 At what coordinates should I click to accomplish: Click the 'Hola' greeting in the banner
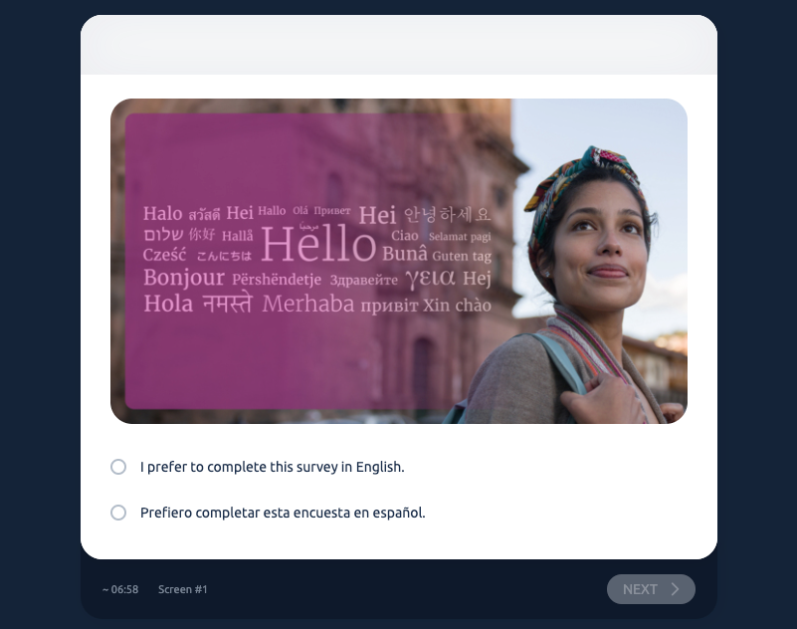tap(168, 305)
